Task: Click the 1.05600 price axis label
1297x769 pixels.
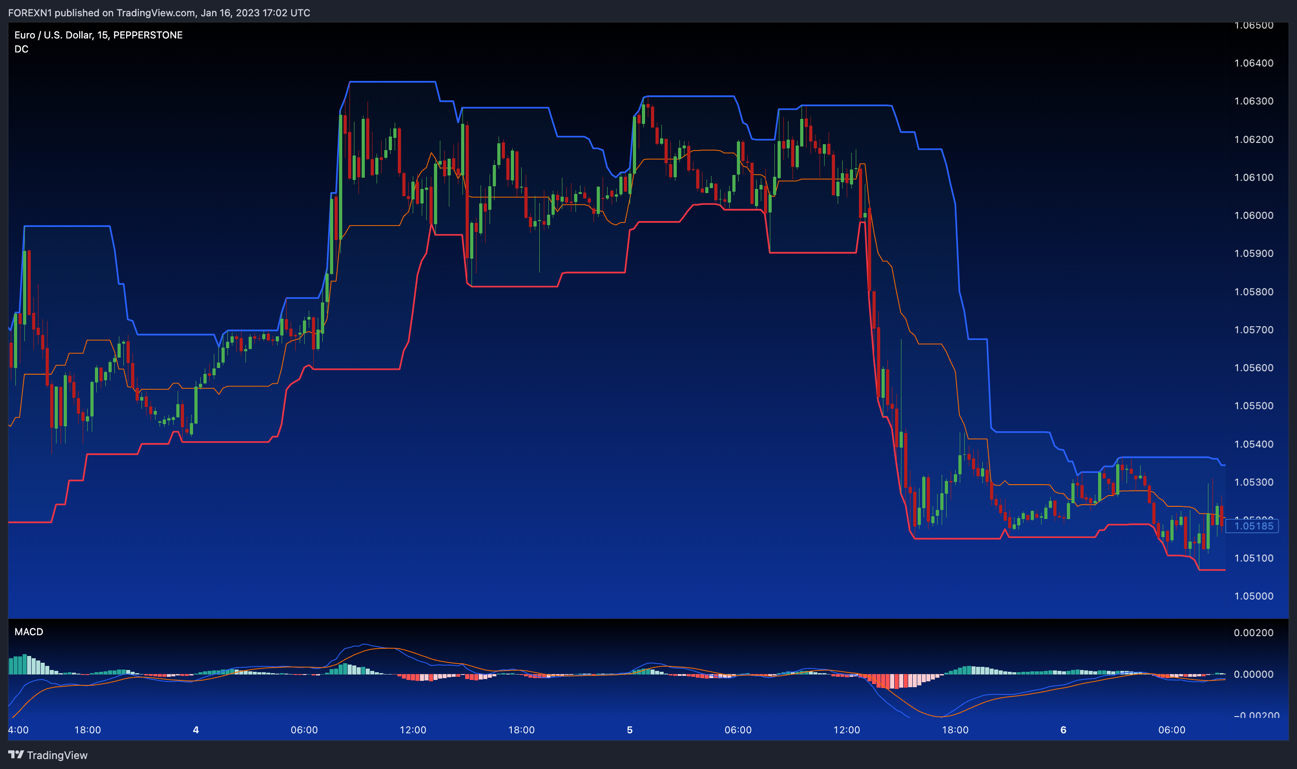Action: [x=1254, y=368]
